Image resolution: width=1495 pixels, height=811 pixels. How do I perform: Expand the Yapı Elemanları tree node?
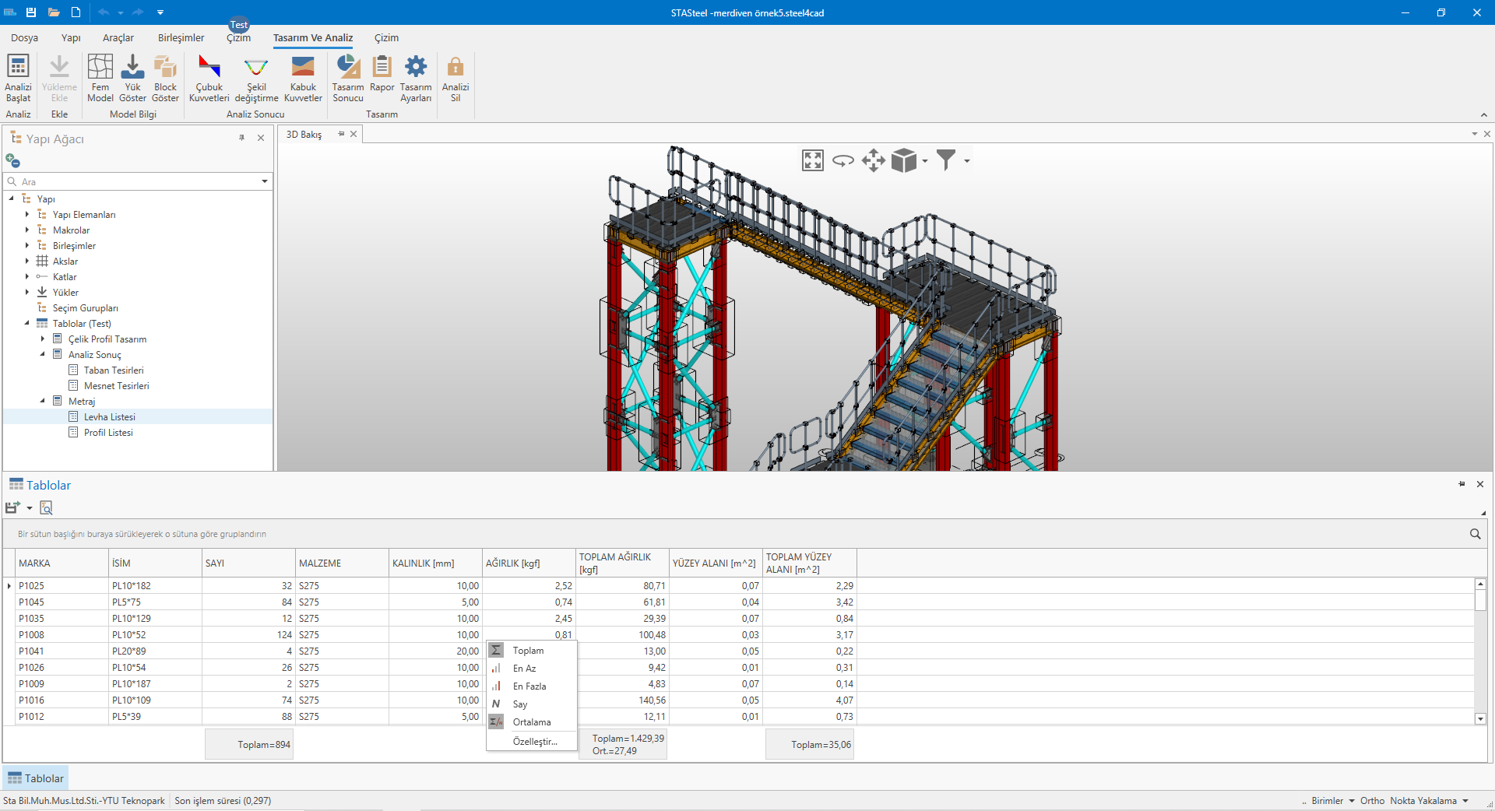(27, 215)
